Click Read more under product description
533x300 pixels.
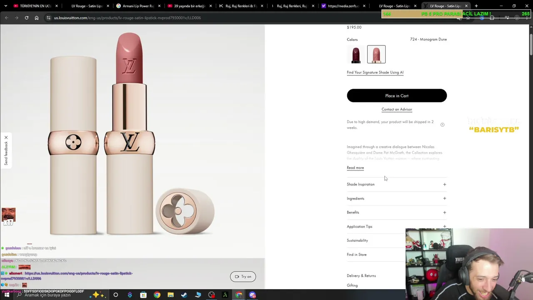355,167
